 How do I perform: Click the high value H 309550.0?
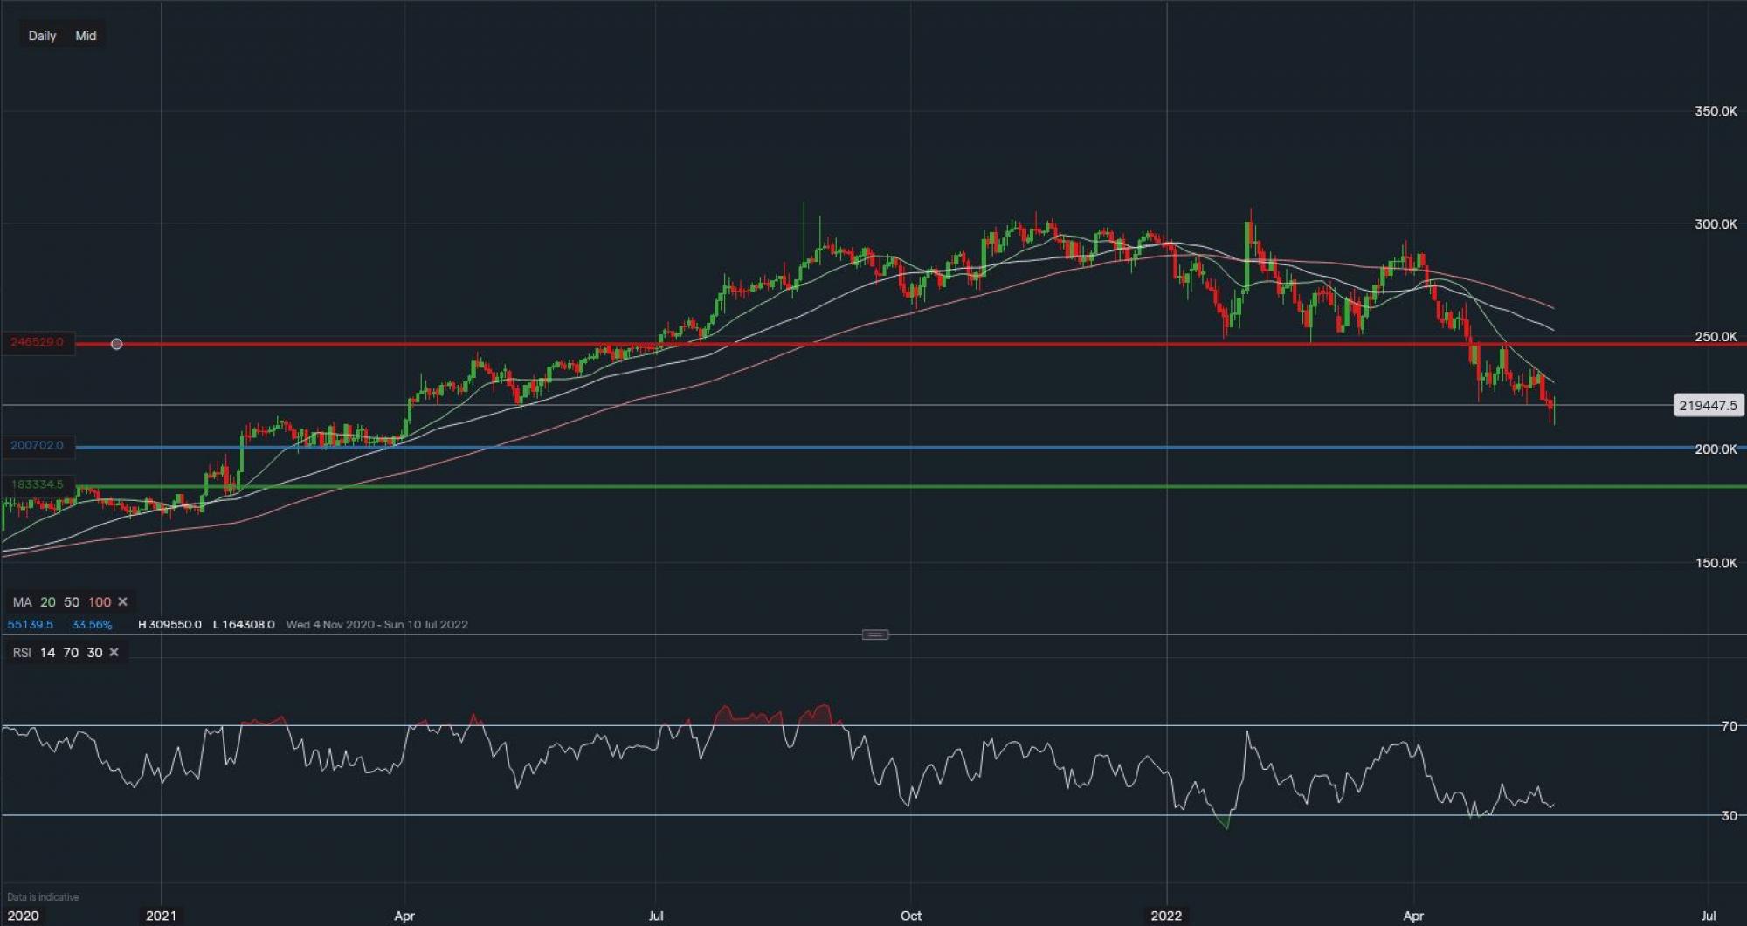point(169,625)
